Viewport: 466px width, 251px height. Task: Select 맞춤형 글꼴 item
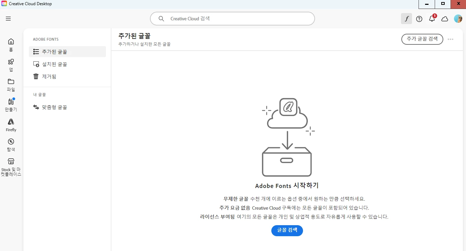click(67, 107)
